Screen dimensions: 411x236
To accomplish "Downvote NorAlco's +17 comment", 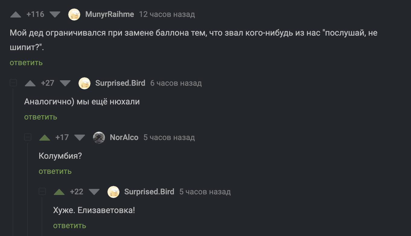I will click(80, 138).
